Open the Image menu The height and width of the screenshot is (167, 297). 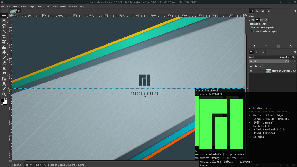tap(31, 6)
